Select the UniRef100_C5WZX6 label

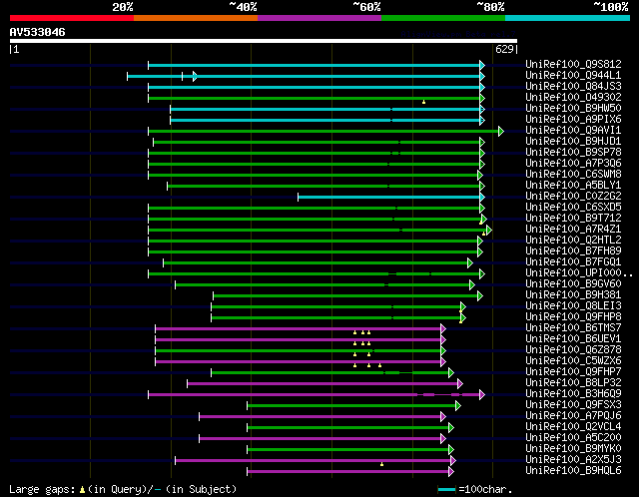tap(573, 361)
